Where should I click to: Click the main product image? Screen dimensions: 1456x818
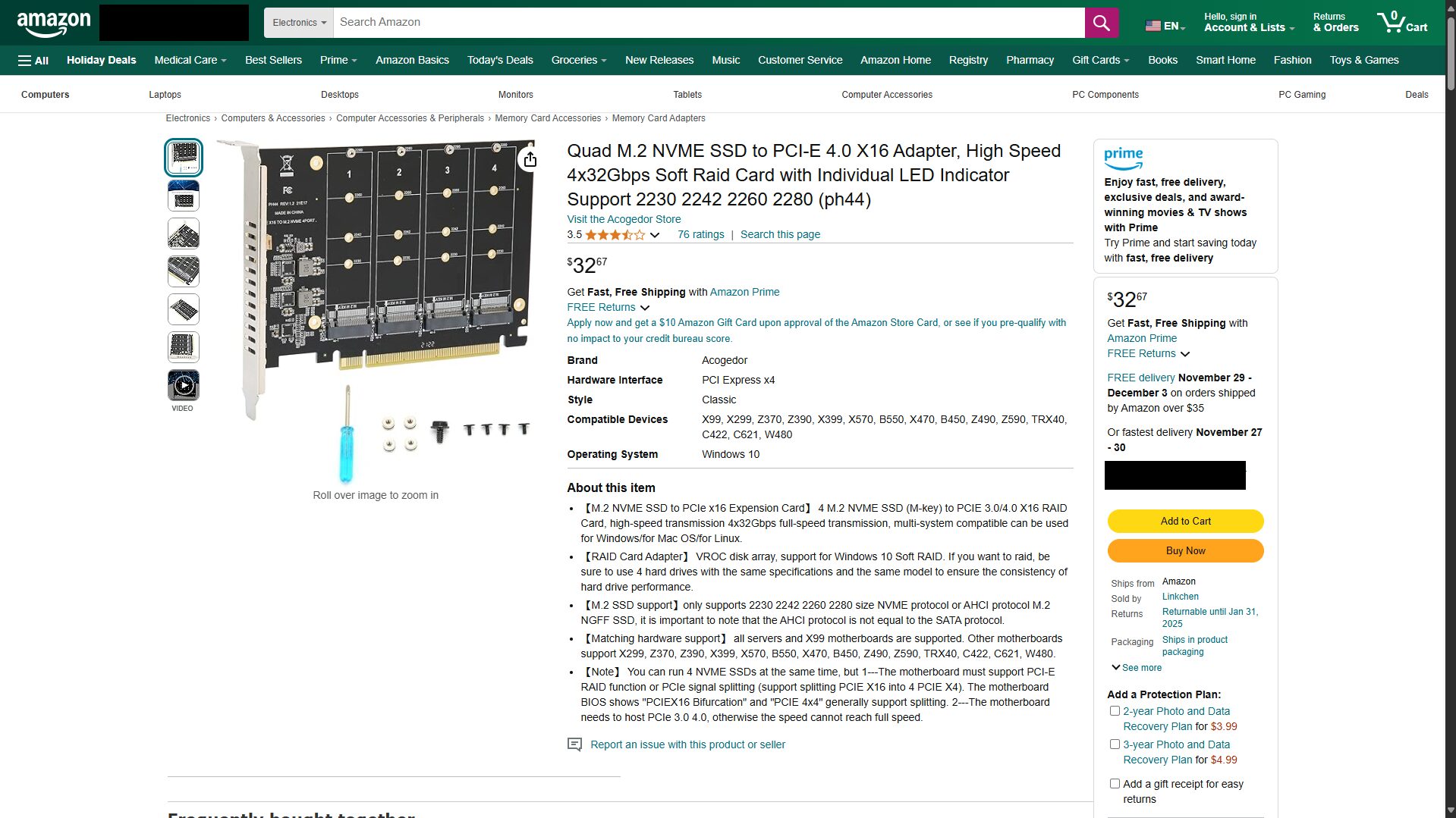376,311
